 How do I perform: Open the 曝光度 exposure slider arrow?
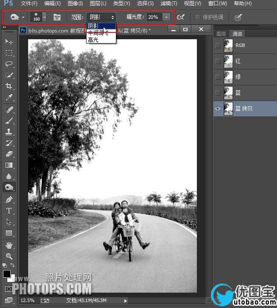click(x=166, y=17)
